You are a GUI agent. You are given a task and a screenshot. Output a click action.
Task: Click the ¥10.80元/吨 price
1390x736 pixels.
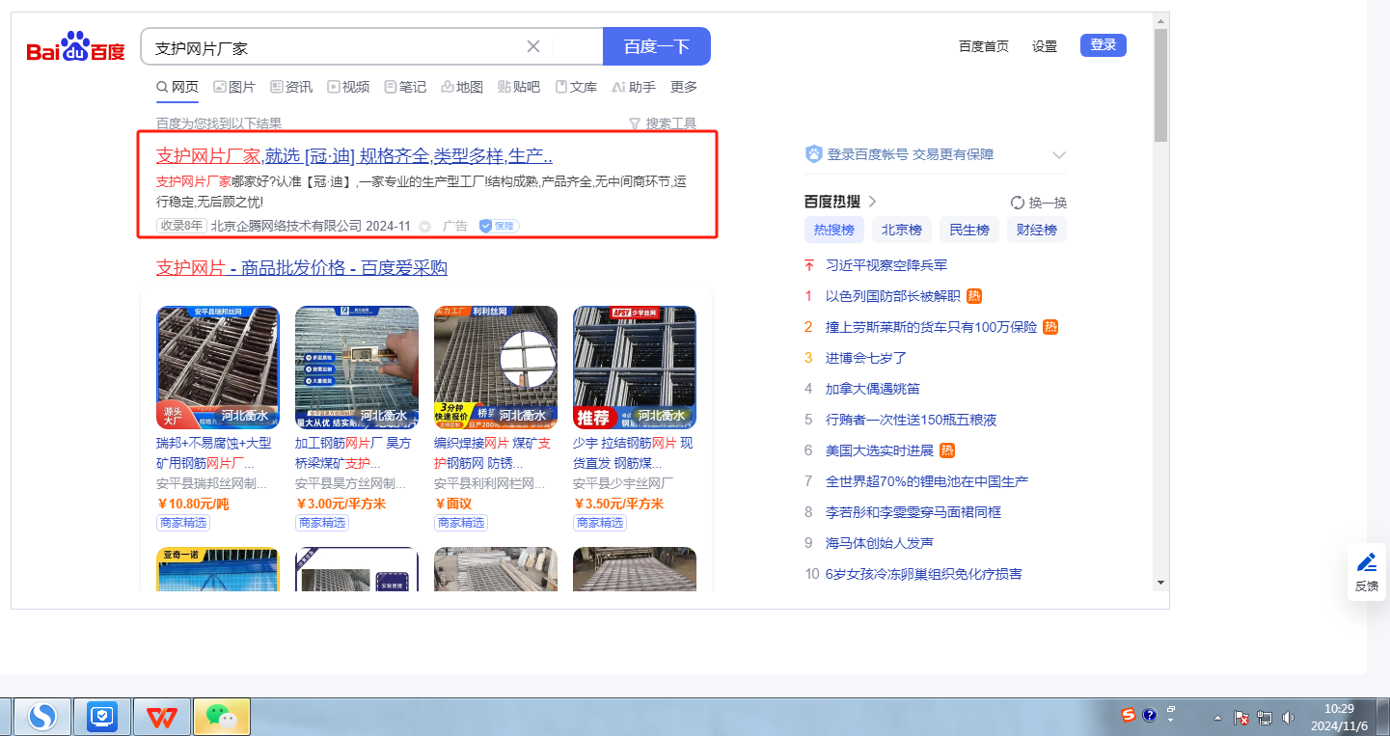[193, 504]
